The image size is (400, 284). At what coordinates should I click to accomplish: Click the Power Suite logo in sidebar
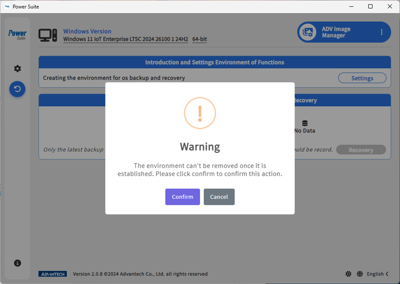[18, 34]
